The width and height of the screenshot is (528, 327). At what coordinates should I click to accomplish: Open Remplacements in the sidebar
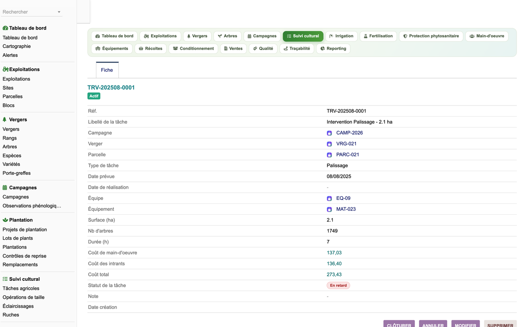(x=20, y=265)
